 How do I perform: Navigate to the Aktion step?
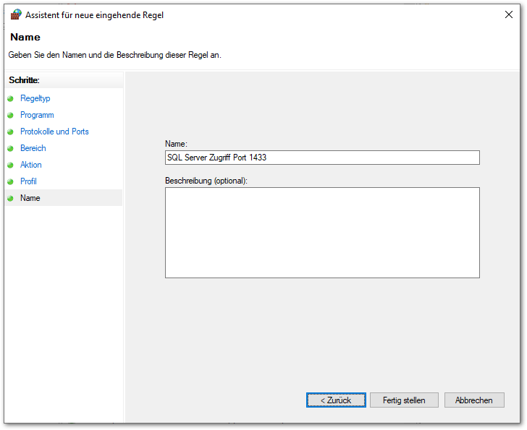tap(31, 165)
